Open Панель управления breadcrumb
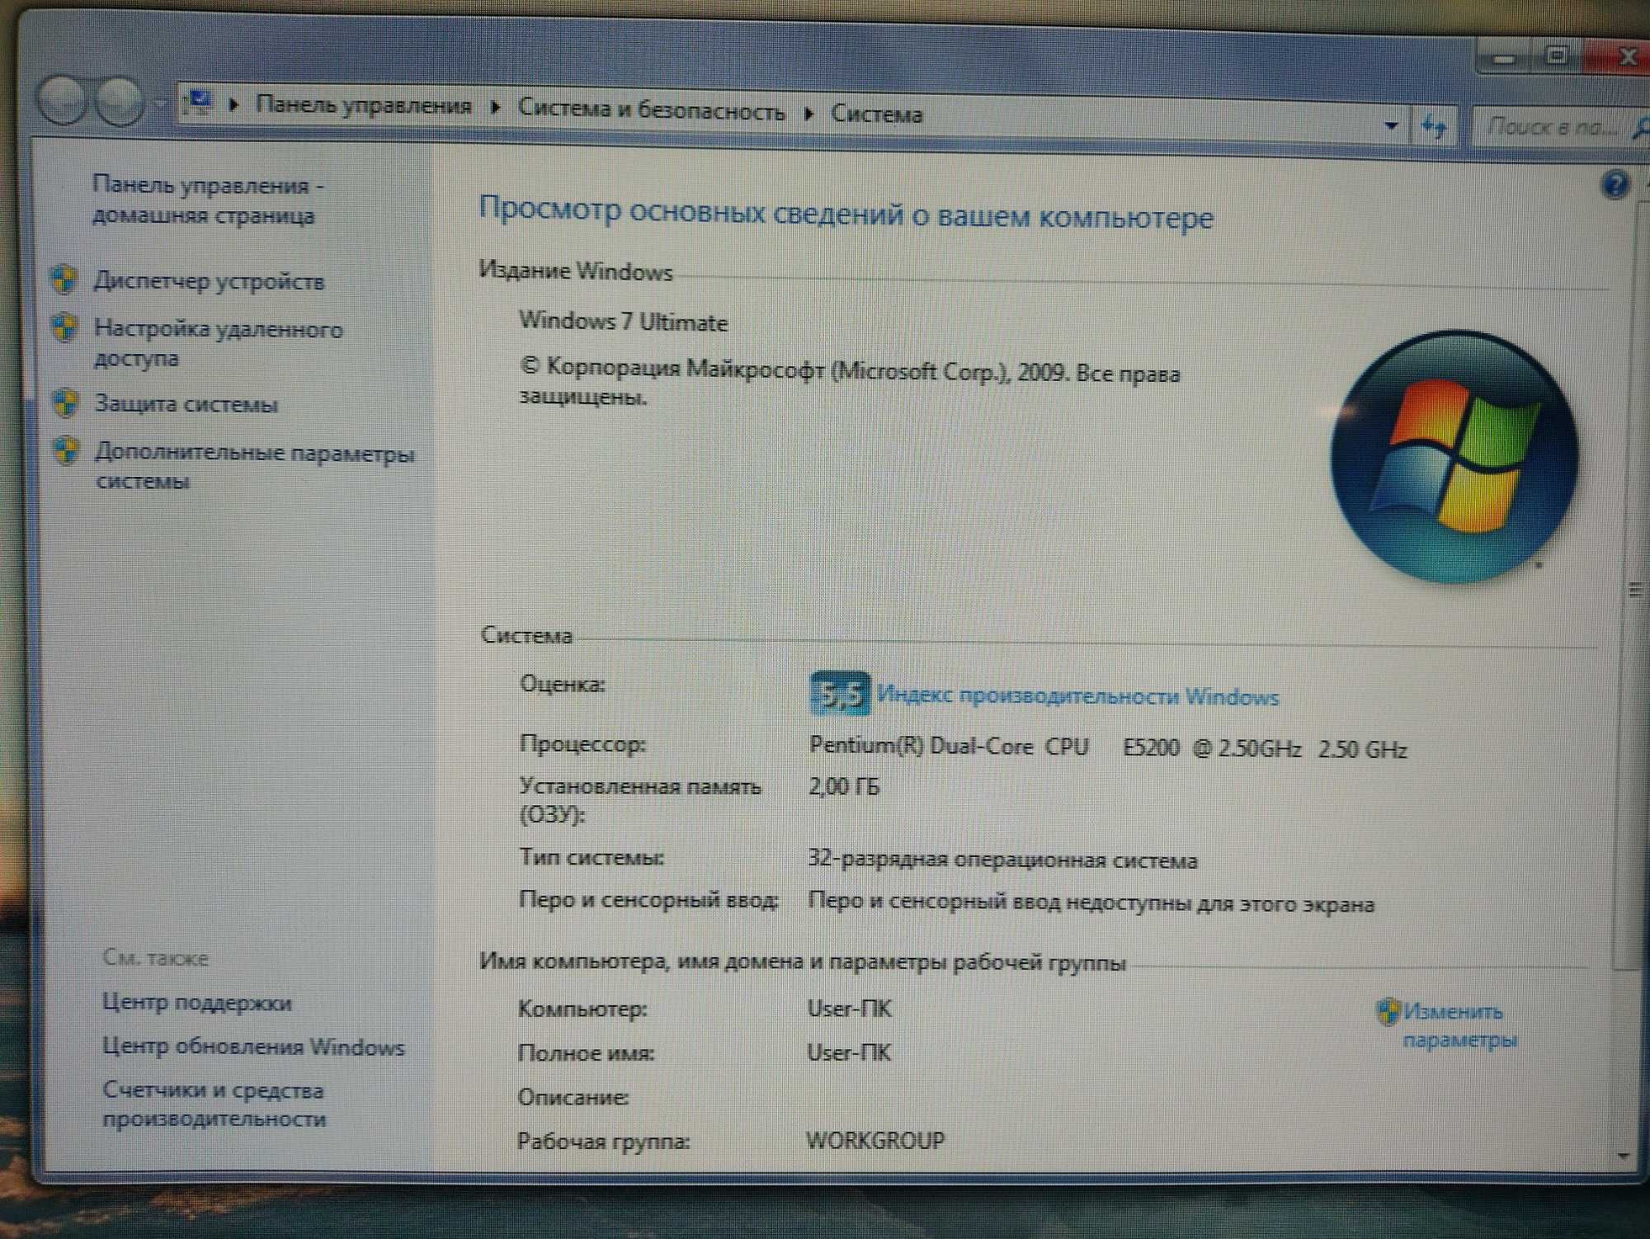 pos(364,105)
